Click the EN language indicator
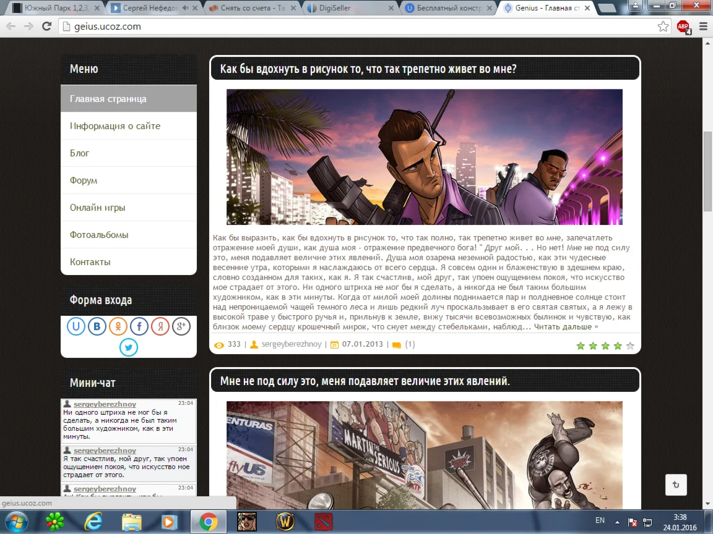This screenshot has width=713, height=534. pos(600,520)
